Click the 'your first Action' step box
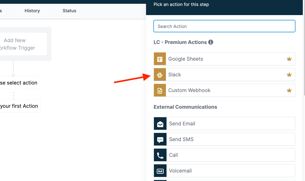305x181 pixels. 20,106
